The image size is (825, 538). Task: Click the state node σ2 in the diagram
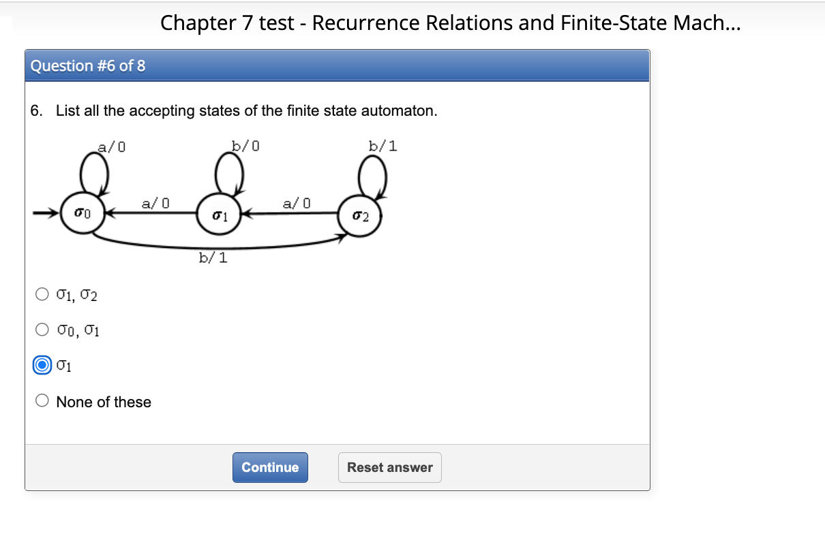coord(361,217)
